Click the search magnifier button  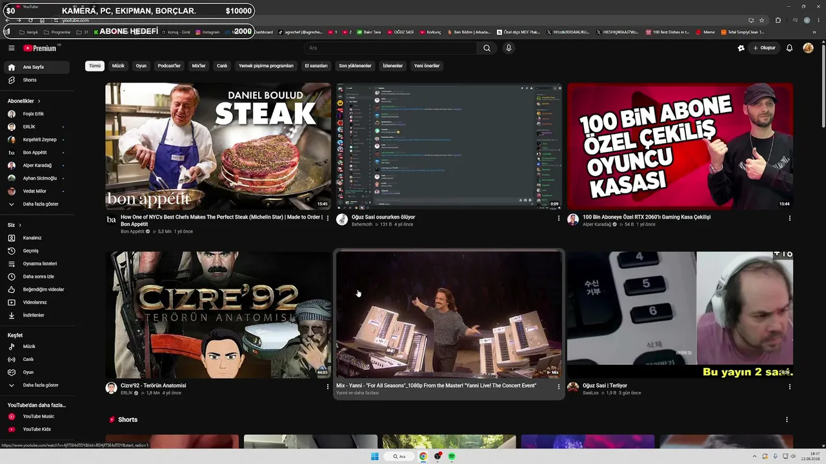(487, 48)
